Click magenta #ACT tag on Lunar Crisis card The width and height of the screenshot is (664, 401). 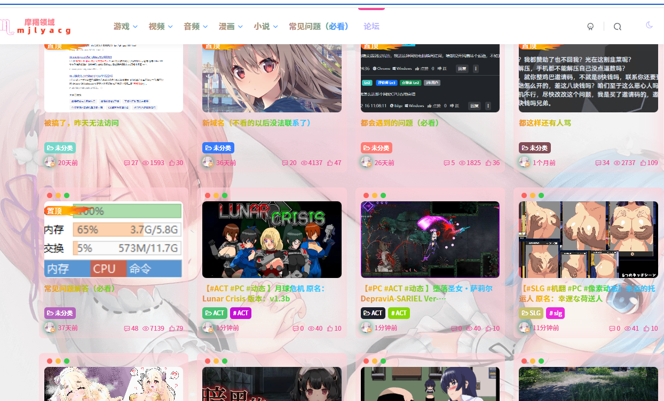point(241,313)
